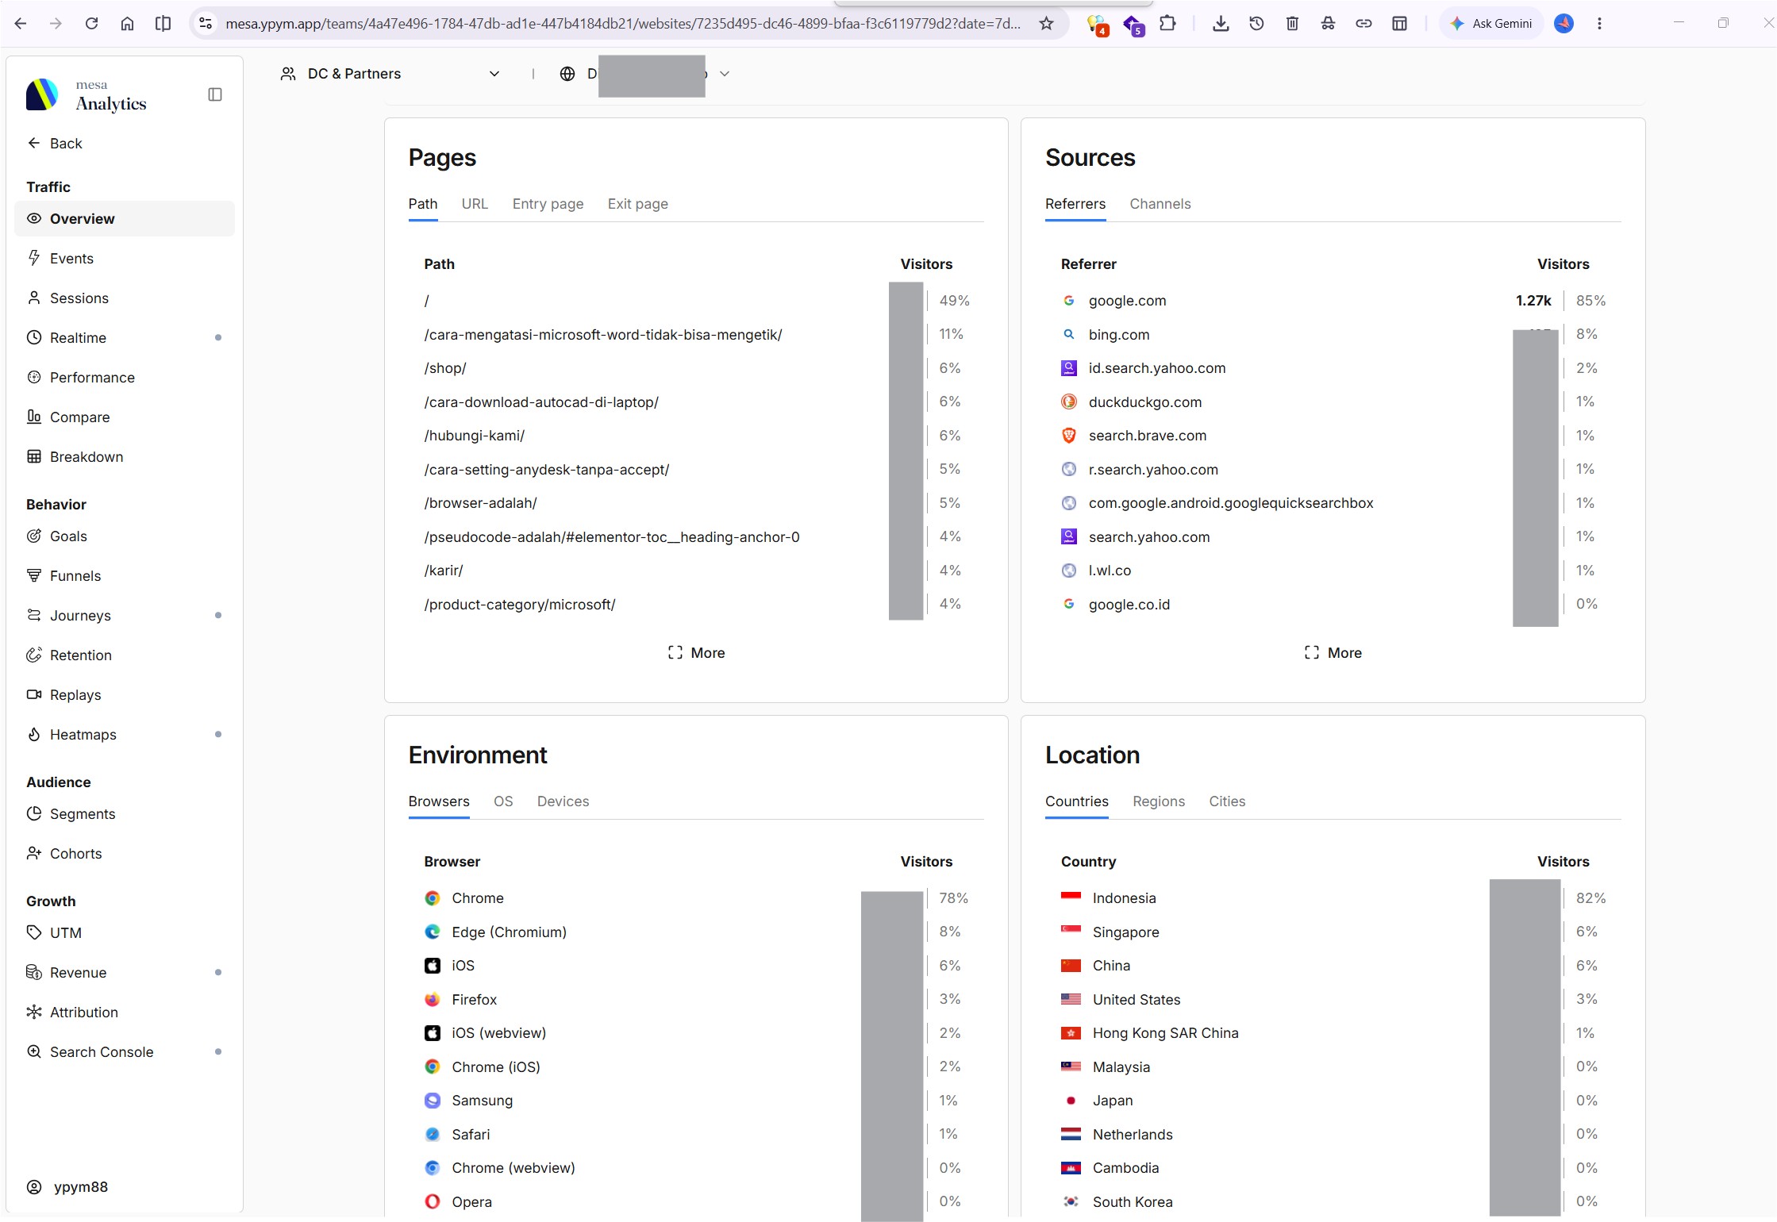Switch Pages to the URL tab

point(475,204)
